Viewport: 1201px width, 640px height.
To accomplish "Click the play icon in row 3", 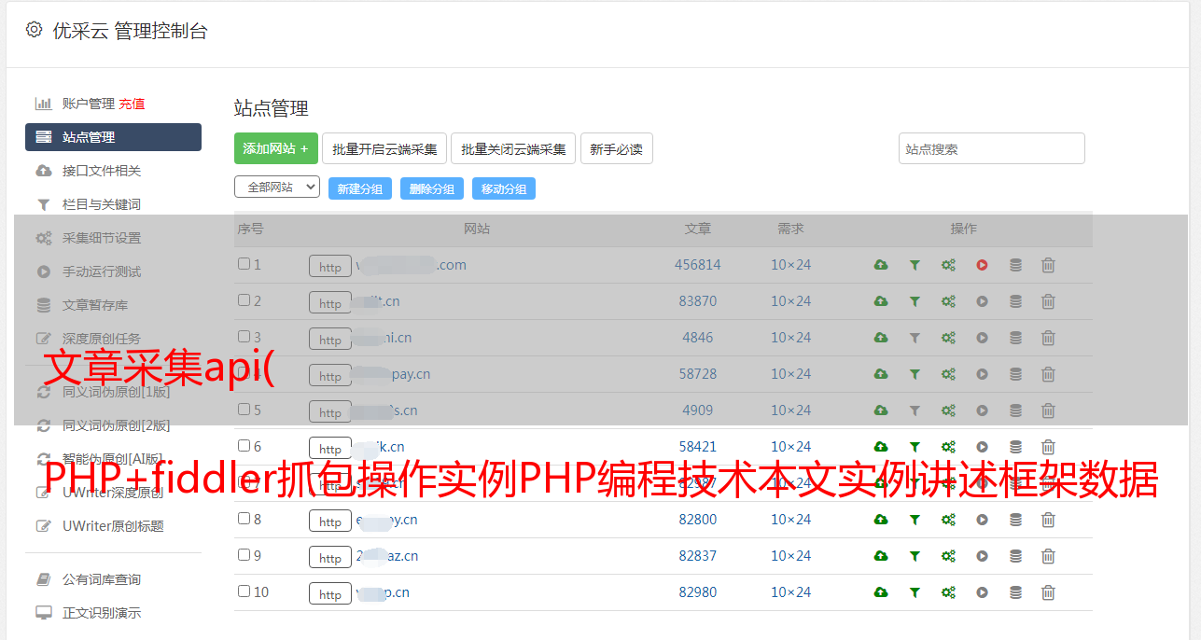I will pyautogui.click(x=982, y=338).
